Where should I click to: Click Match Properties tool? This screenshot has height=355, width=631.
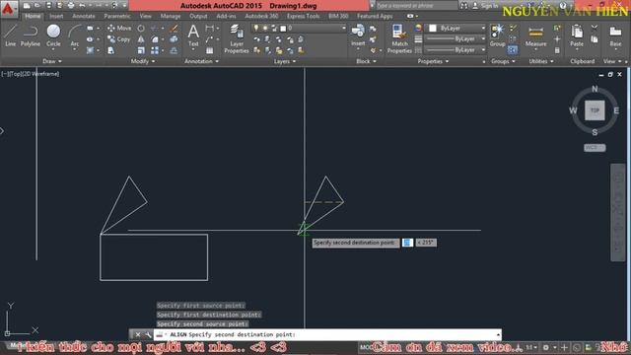point(399,38)
